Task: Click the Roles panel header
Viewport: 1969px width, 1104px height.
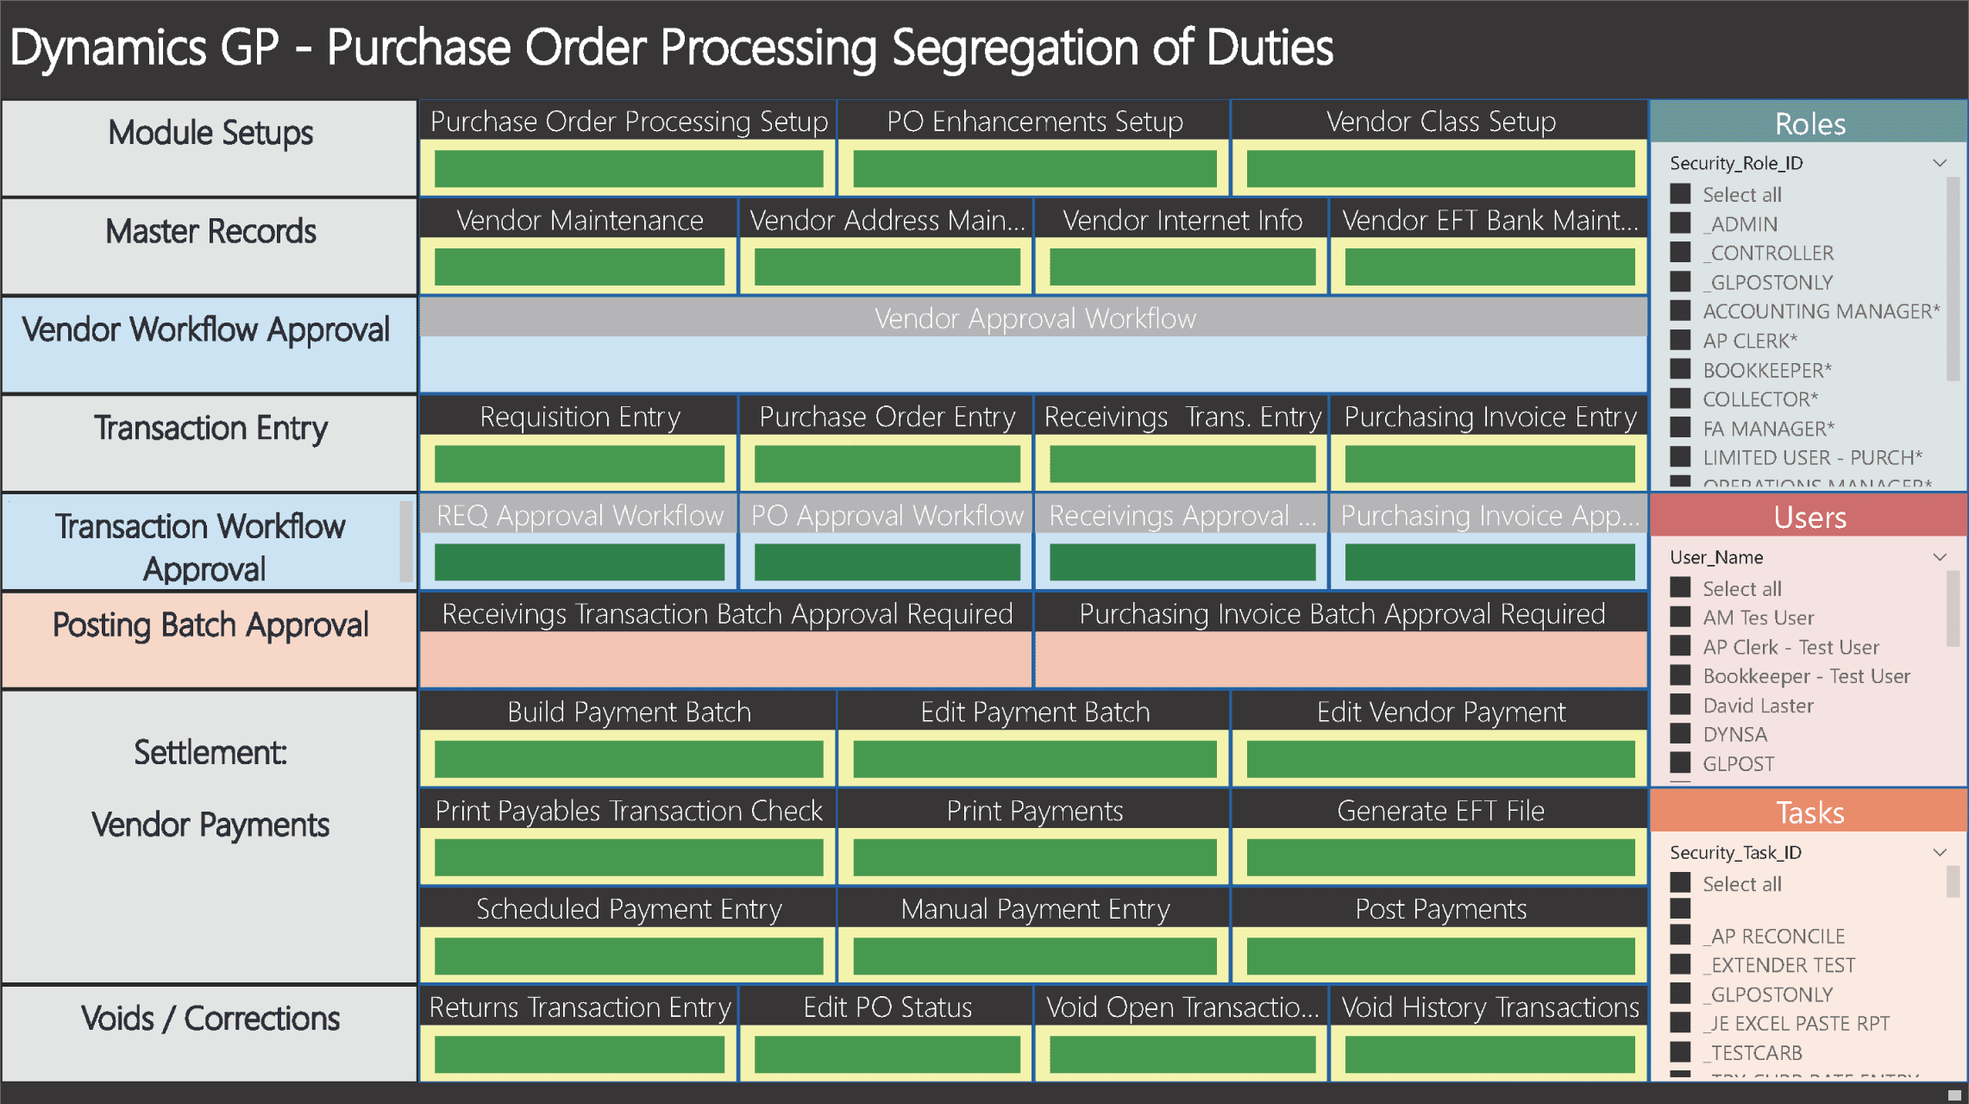Action: click(x=1809, y=124)
